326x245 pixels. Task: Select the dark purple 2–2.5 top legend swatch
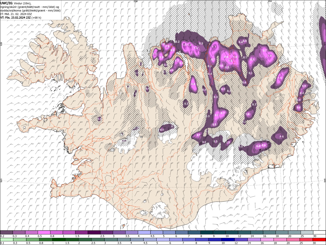(94, 232)
